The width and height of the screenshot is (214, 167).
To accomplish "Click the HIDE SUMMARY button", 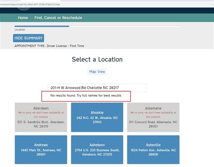I will point(28,38).
